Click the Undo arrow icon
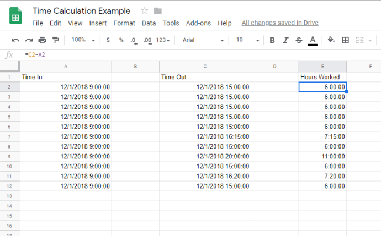 (x=15, y=40)
